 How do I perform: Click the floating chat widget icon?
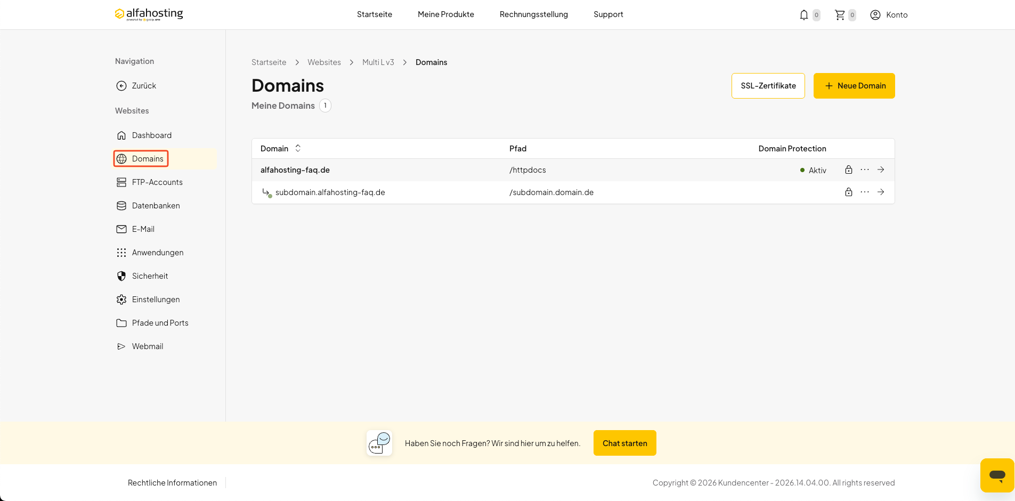pyautogui.click(x=997, y=475)
